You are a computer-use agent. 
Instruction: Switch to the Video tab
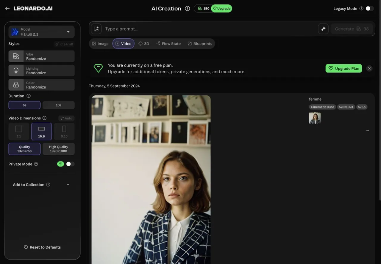pyautogui.click(x=124, y=44)
